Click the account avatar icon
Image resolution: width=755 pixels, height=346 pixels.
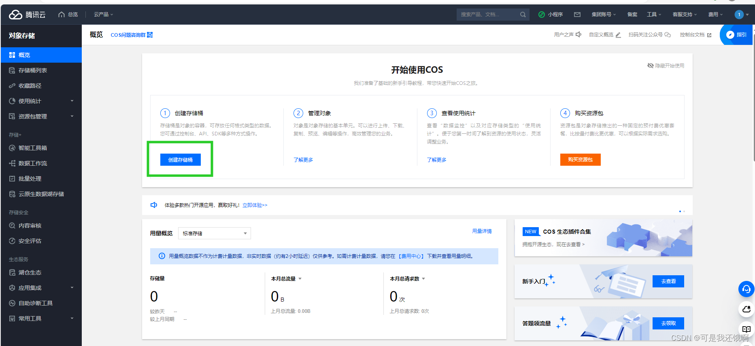click(x=739, y=15)
